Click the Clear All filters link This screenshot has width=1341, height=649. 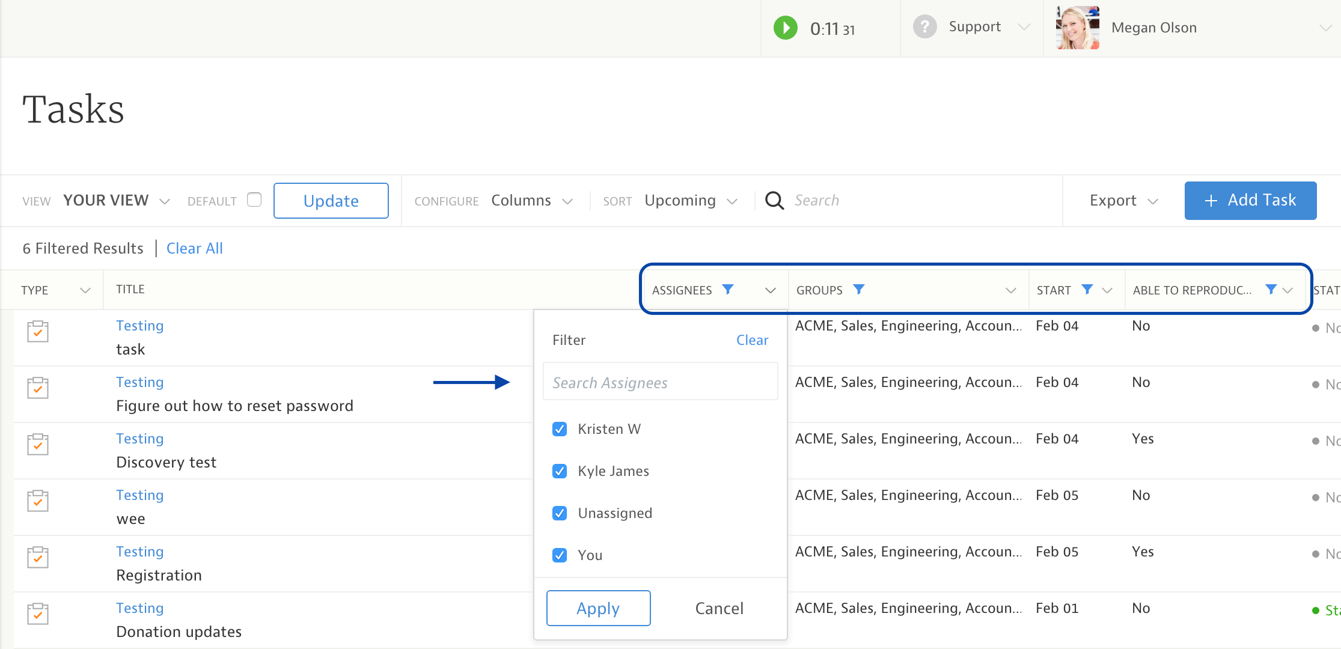pyautogui.click(x=194, y=248)
